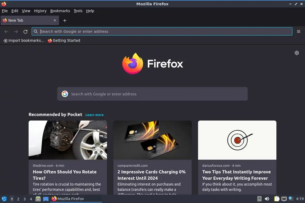305x203 pixels.
Task: Reload the current page
Action: click(25, 31)
